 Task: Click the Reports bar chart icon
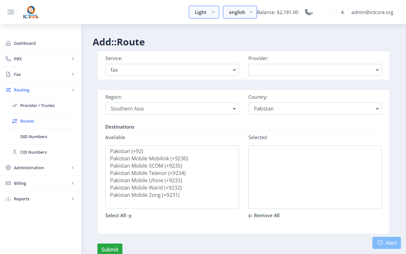point(8,199)
